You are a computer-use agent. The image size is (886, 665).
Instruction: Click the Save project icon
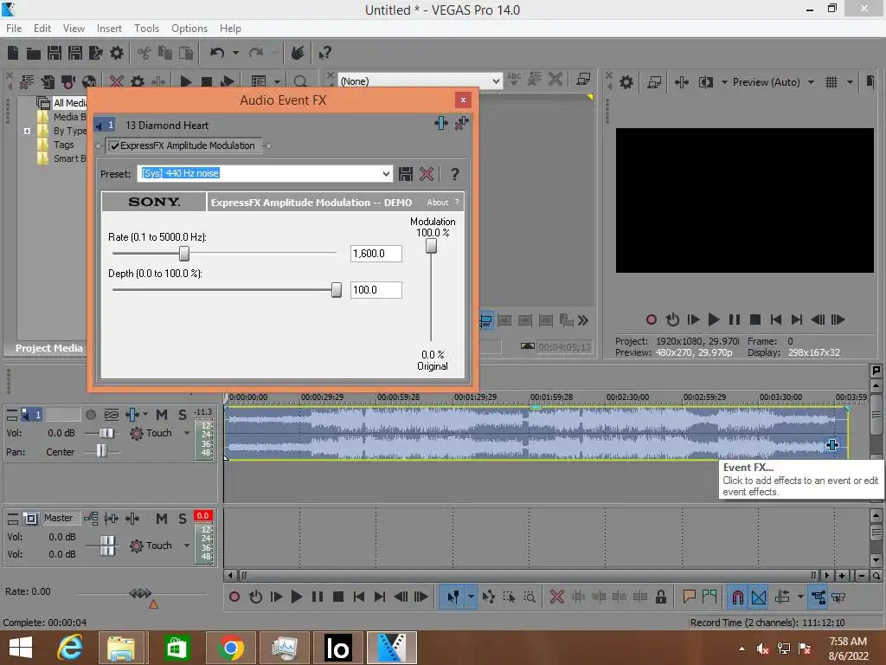point(55,53)
